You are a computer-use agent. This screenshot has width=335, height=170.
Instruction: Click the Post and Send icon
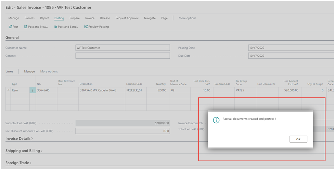click(x=55, y=27)
